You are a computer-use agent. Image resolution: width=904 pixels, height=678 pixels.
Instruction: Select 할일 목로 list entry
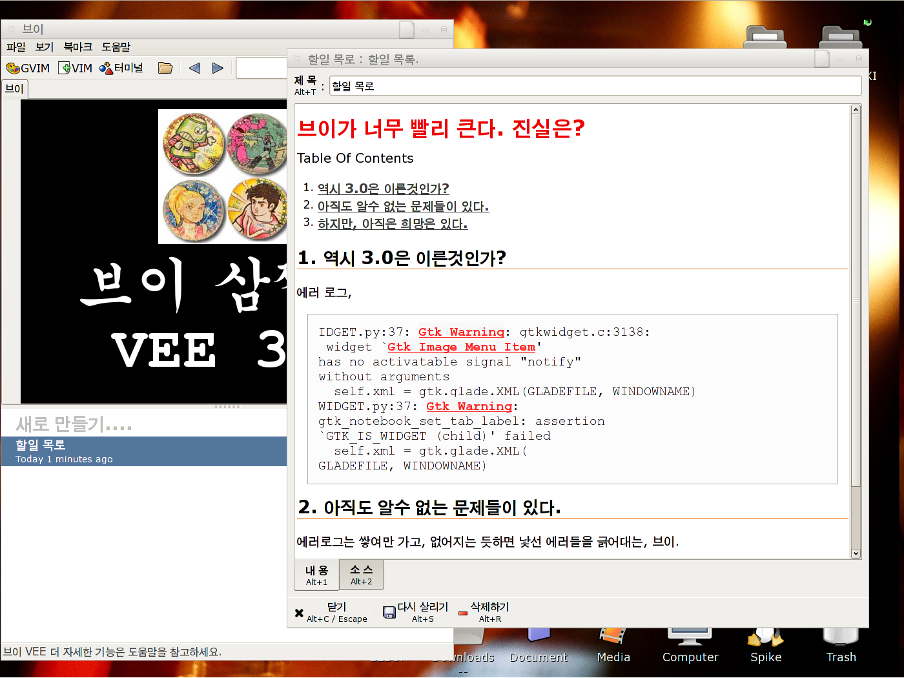pyautogui.click(x=143, y=451)
